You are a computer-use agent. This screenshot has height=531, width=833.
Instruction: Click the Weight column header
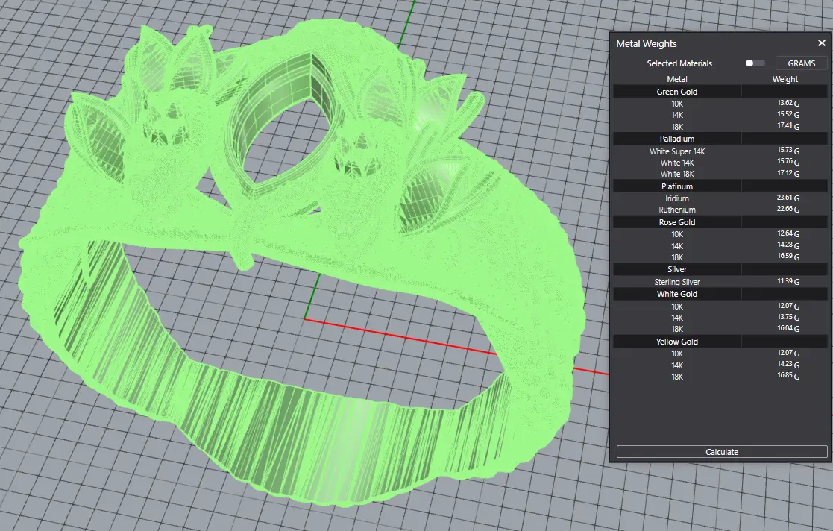click(x=785, y=79)
